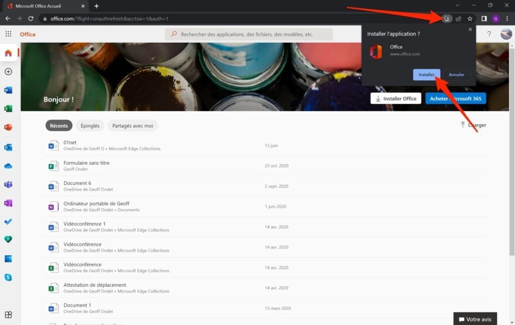Launch Outlook from the sidebar
Screen dimensions: 515x325
8,147
